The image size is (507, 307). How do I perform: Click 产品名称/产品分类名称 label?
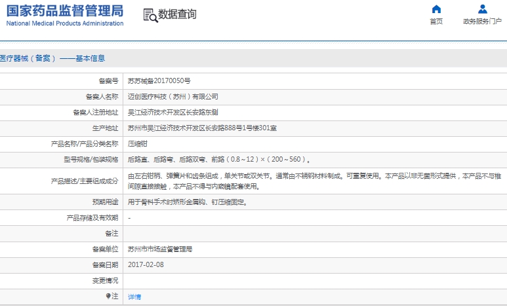pyautogui.click(x=85, y=143)
